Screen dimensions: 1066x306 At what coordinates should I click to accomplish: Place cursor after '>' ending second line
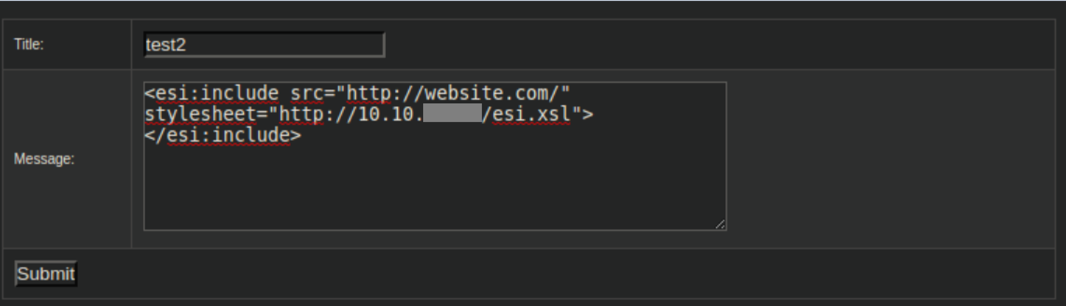point(594,114)
